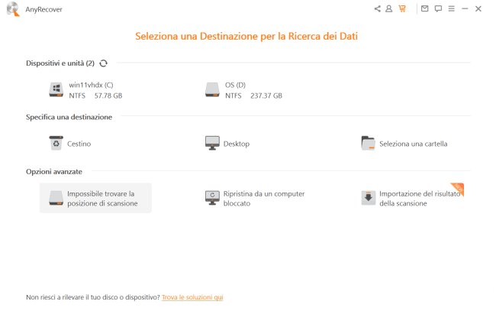496x311 pixels.
Task: Select the OS (D) label
Action: pos(235,85)
